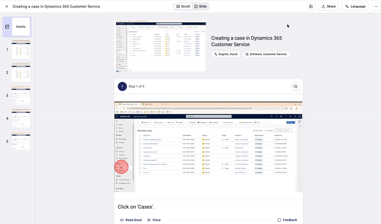Click the screenshot icon button on step card

click(295, 87)
